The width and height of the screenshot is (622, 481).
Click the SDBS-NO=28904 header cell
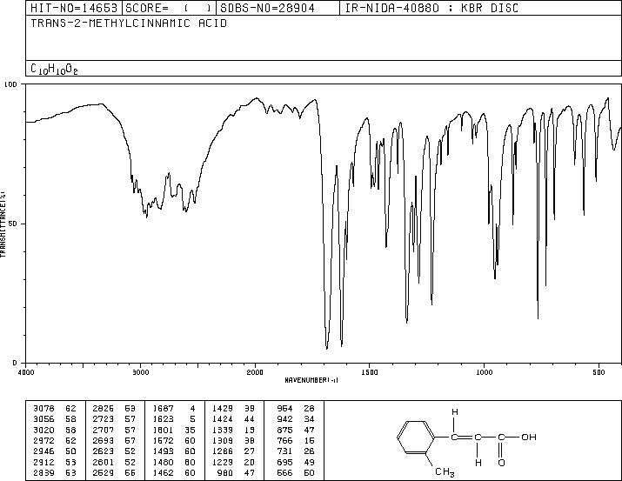(x=278, y=8)
